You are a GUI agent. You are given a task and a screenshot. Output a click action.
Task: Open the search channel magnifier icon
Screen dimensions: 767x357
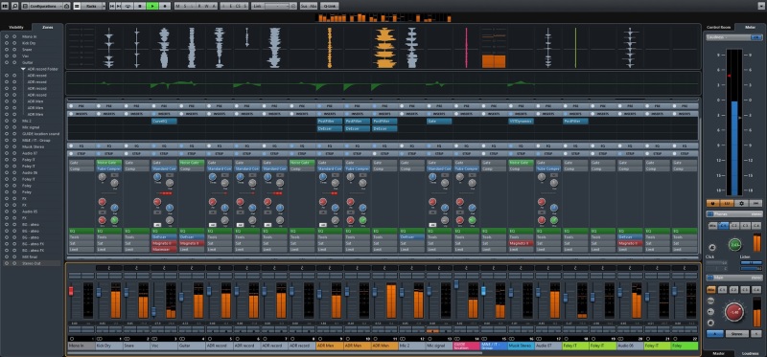pos(14,6)
